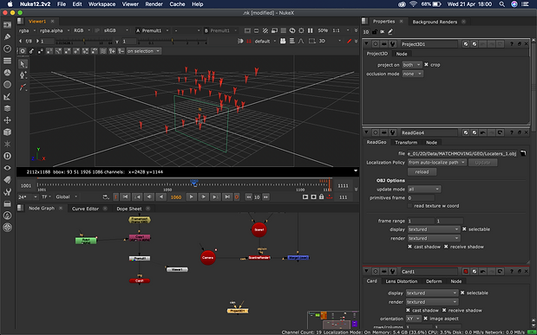Viewport: 537px width, 335px height.
Task: Click the pause viewer updates icon
Action: click(310, 30)
